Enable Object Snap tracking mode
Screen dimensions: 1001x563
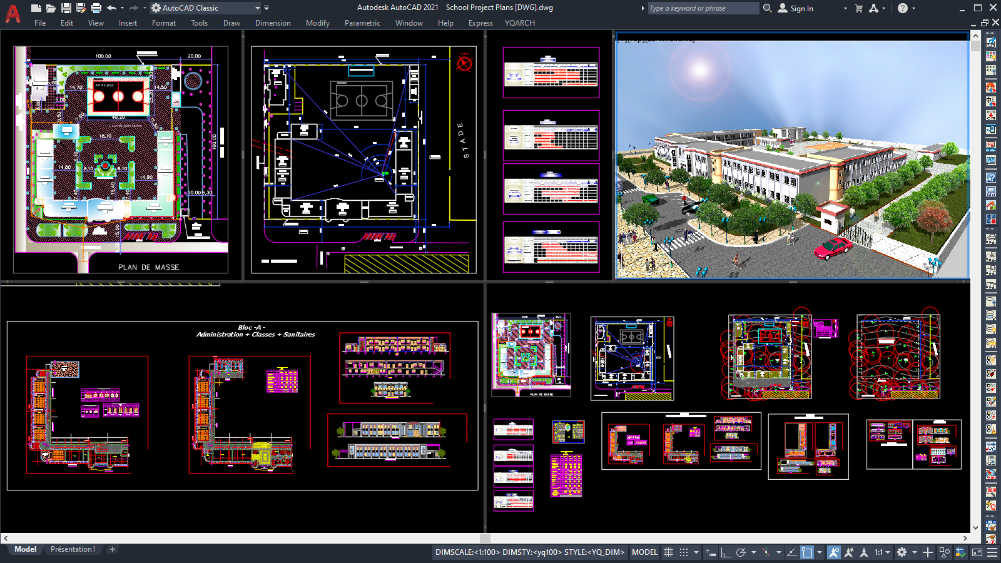point(791,552)
